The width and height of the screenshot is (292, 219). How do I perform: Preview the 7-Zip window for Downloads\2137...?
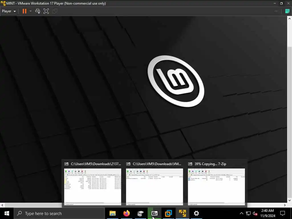pyautogui.click(x=93, y=183)
